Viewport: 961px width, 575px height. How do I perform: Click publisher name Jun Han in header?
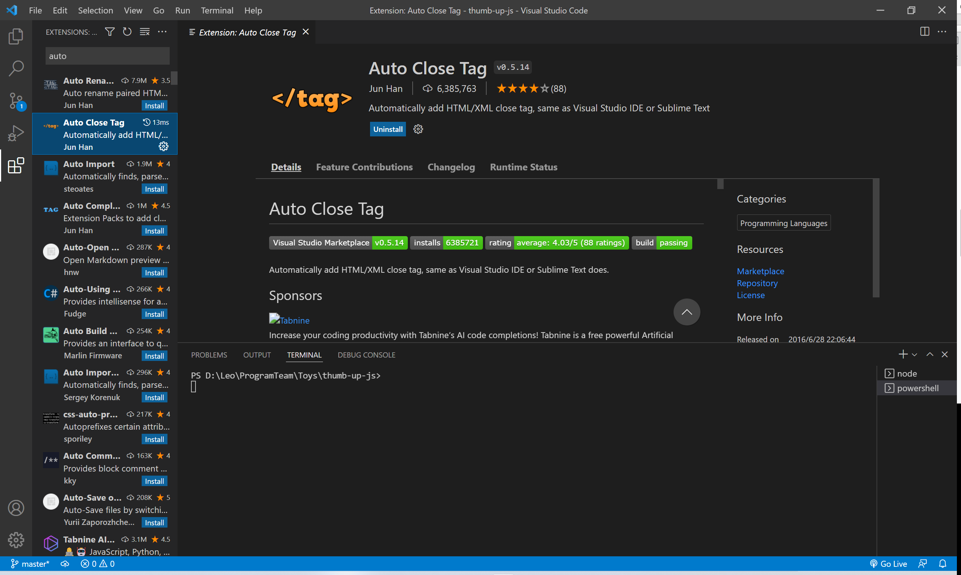386,89
